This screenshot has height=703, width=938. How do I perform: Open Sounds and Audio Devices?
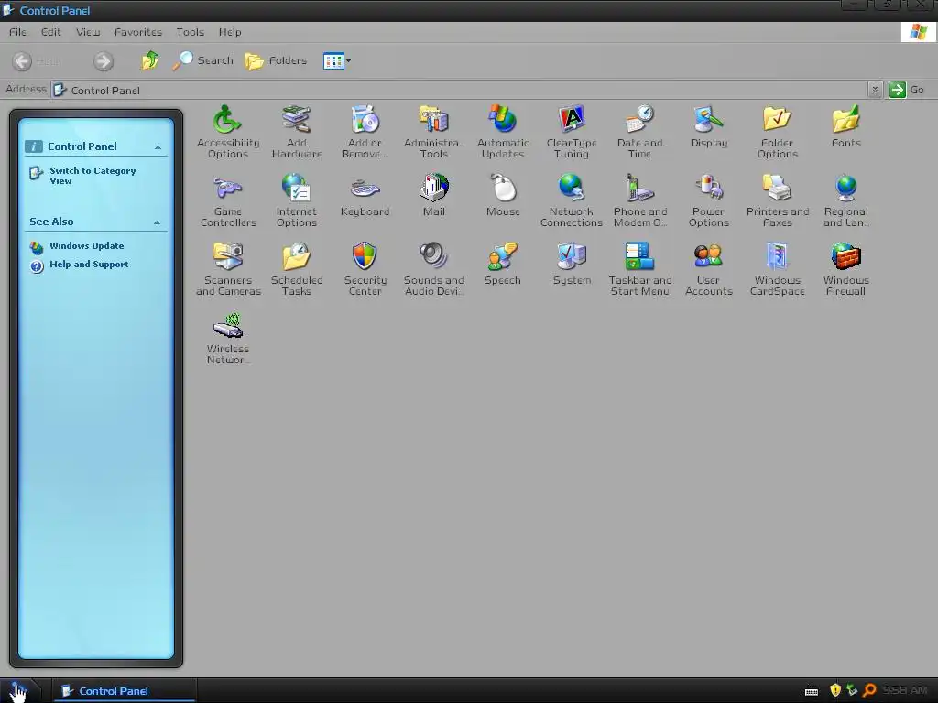click(433, 269)
